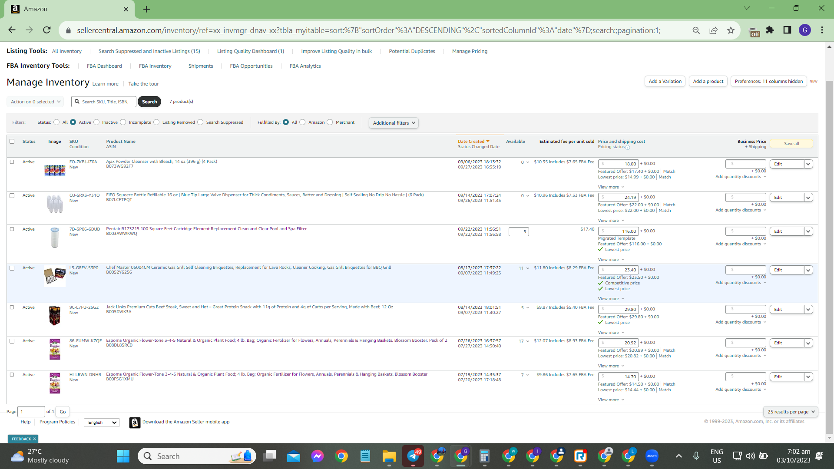Check the select-all checkbox in table header
This screenshot has width=834, height=469.
[12, 142]
